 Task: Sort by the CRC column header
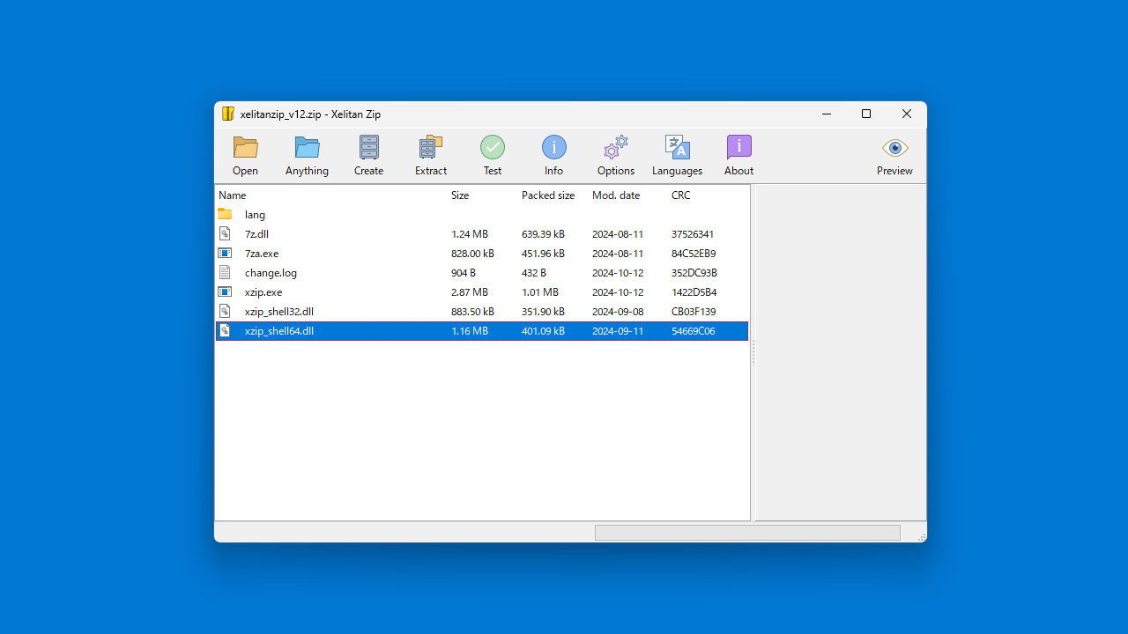tap(681, 195)
